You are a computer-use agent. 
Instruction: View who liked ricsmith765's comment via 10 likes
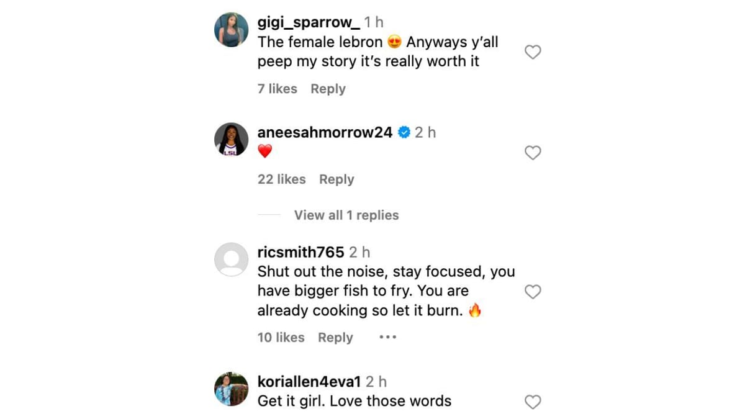(280, 338)
